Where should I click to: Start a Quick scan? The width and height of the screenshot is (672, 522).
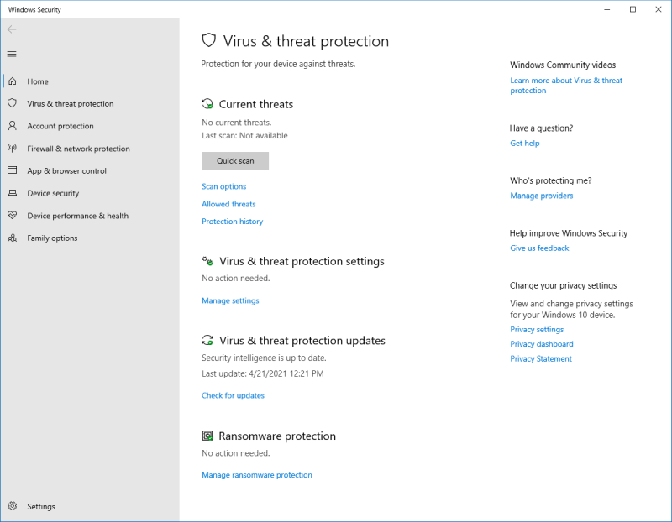(x=235, y=160)
